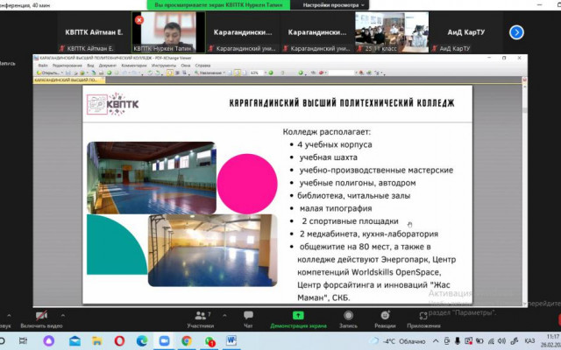Viewport: 561px width, 350px height.
Task: Open Opera browser from the taskbar
Action: coord(119,341)
